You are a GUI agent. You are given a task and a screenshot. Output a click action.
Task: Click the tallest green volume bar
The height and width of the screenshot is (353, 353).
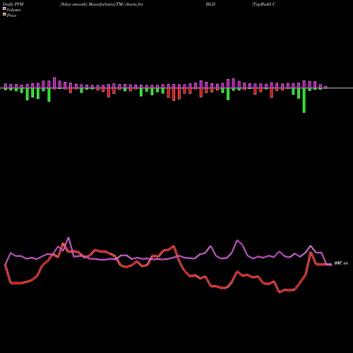click(x=304, y=100)
